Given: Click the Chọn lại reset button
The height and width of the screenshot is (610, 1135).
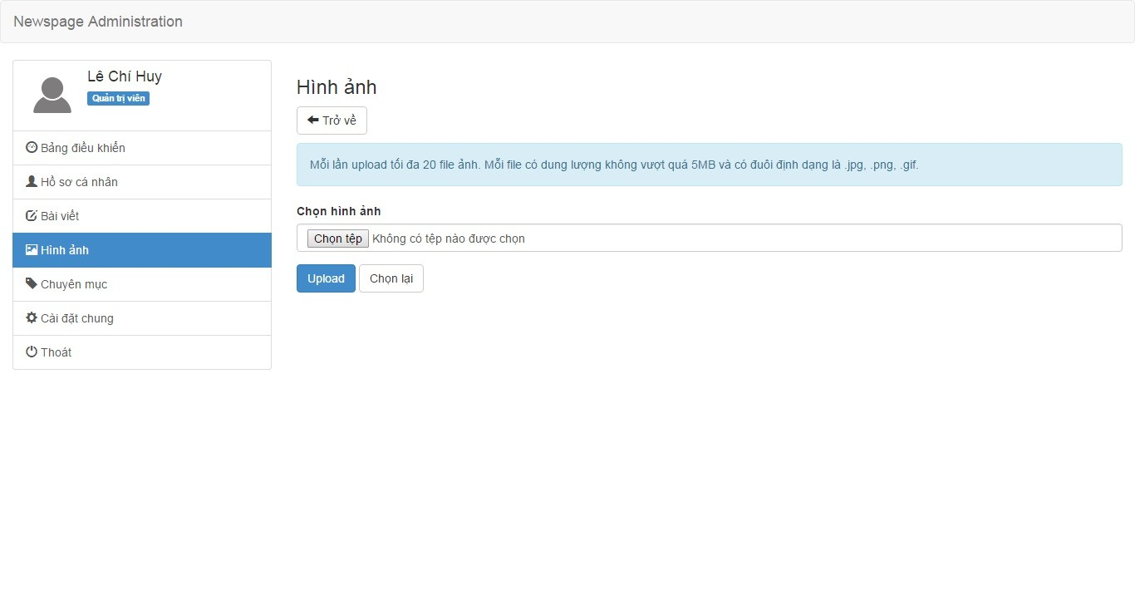Looking at the screenshot, I should [x=391, y=278].
